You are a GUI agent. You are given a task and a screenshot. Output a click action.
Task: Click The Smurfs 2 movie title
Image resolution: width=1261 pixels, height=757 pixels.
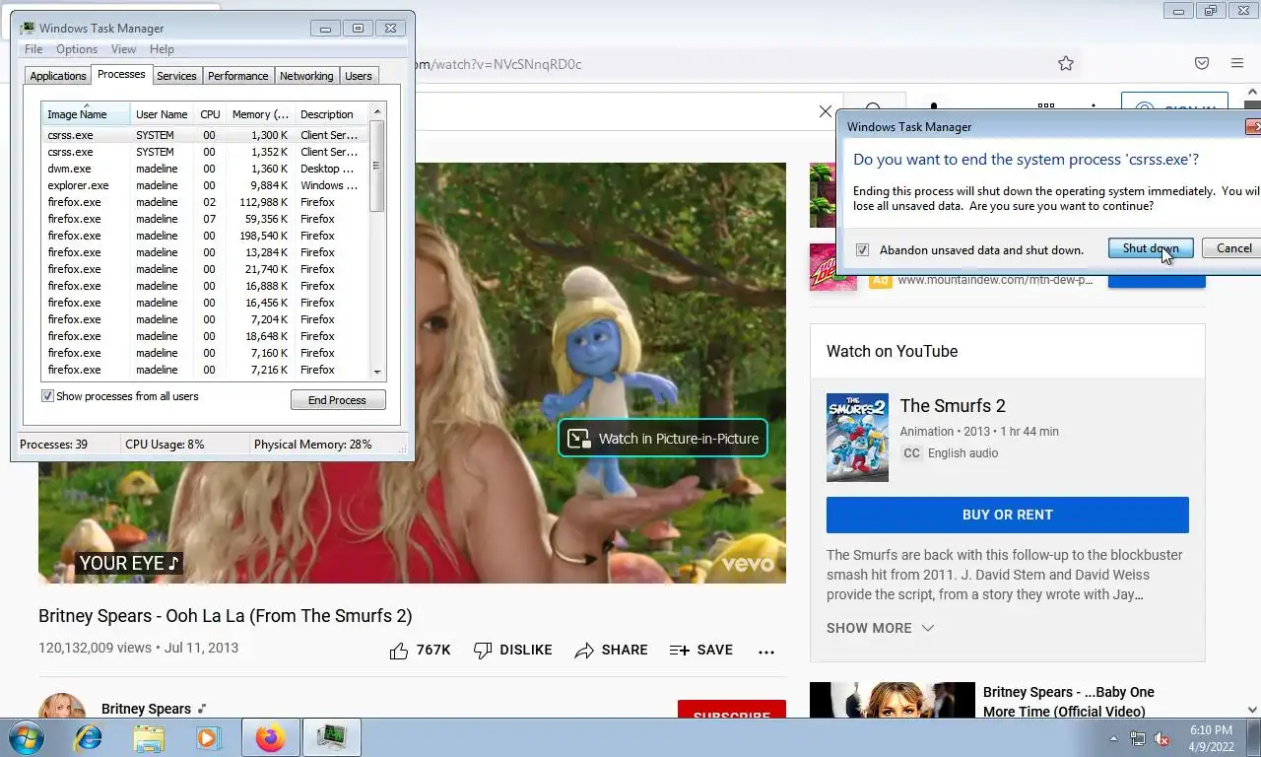pos(953,406)
